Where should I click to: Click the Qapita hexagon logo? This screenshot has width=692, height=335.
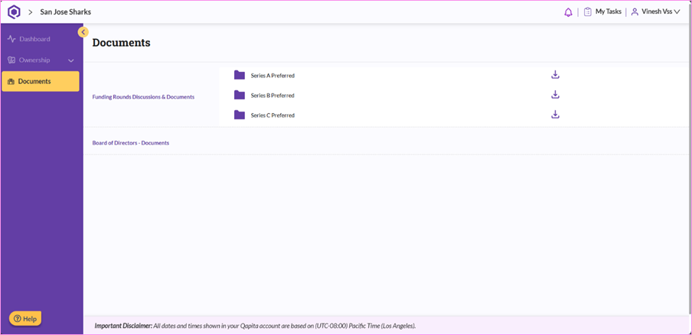[x=14, y=12]
